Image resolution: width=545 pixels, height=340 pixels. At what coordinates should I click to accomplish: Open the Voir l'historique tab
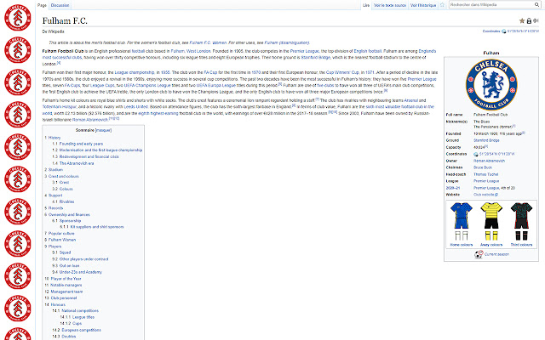coord(423,5)
